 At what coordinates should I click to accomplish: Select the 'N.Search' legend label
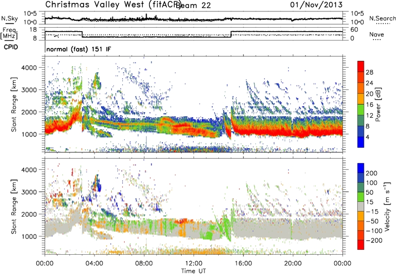coord(382,18)
